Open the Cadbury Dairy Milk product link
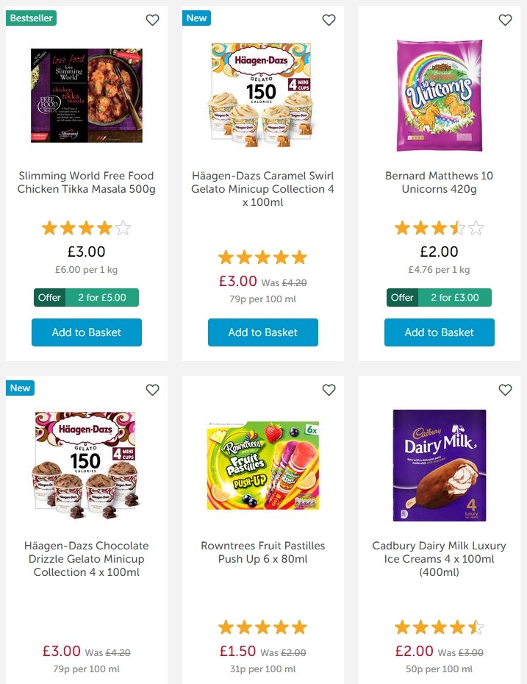Screen dimensions: 527x684 tap(439, 559)
